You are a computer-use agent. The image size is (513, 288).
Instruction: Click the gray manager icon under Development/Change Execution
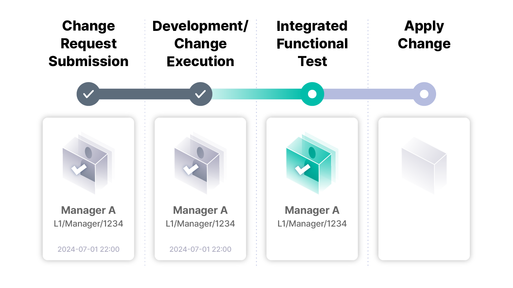[x=200, y=163]
